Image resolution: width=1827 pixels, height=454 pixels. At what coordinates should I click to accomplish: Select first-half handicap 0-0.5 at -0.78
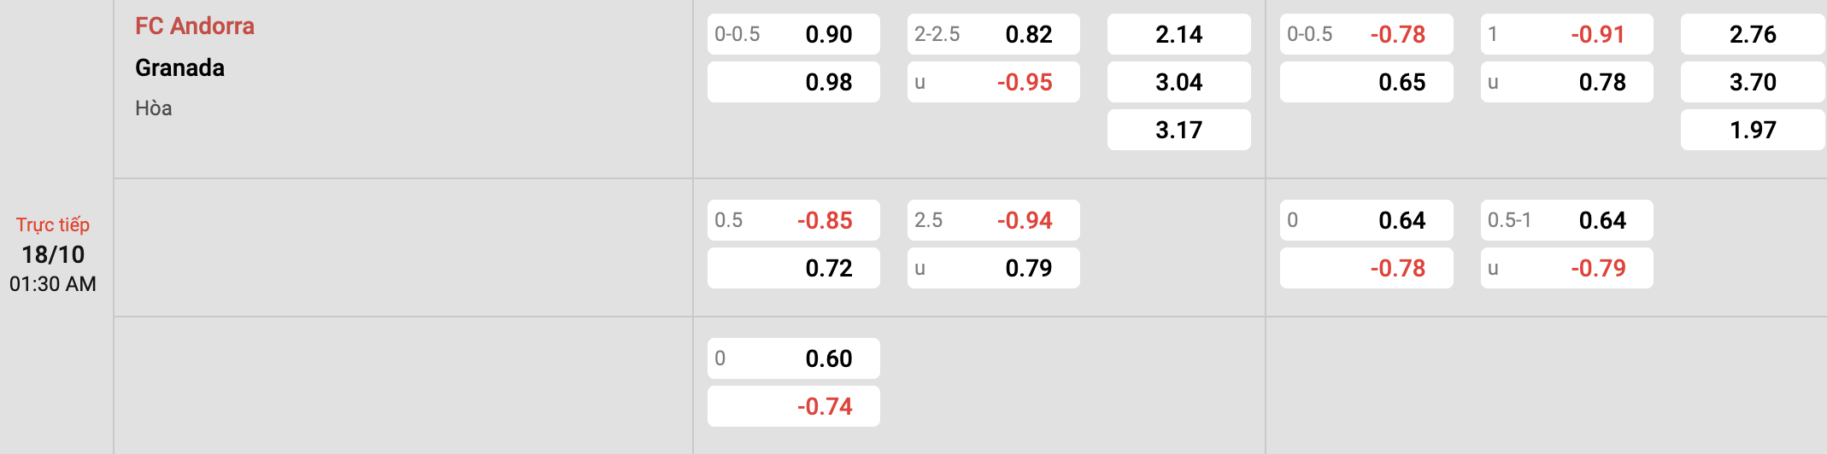click(1366, 34)
